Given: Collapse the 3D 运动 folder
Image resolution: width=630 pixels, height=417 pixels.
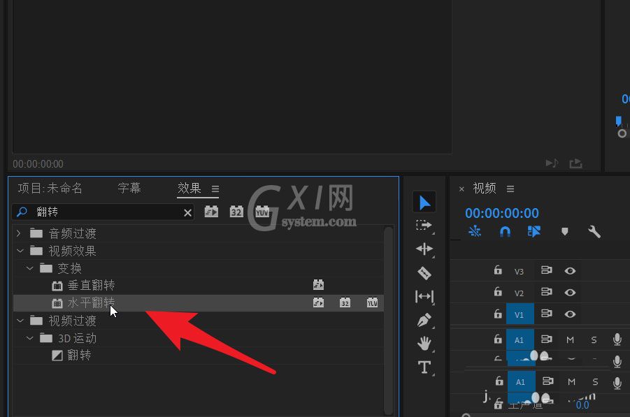Looking at the screenshot, I should point(30,338).
